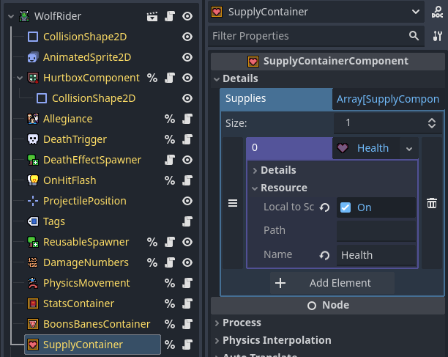
Task: Click the Array[SupplyComponent] value button
Action: click(388, 99)
